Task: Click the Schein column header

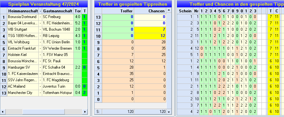Action: [185, 11]
